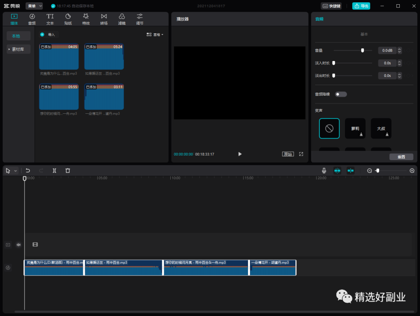Click the 导出 export button
The image size is (420, 316).
361,6
